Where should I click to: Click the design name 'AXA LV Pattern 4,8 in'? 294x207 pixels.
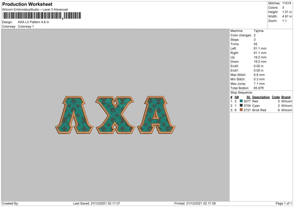click(x=33, y=22)
